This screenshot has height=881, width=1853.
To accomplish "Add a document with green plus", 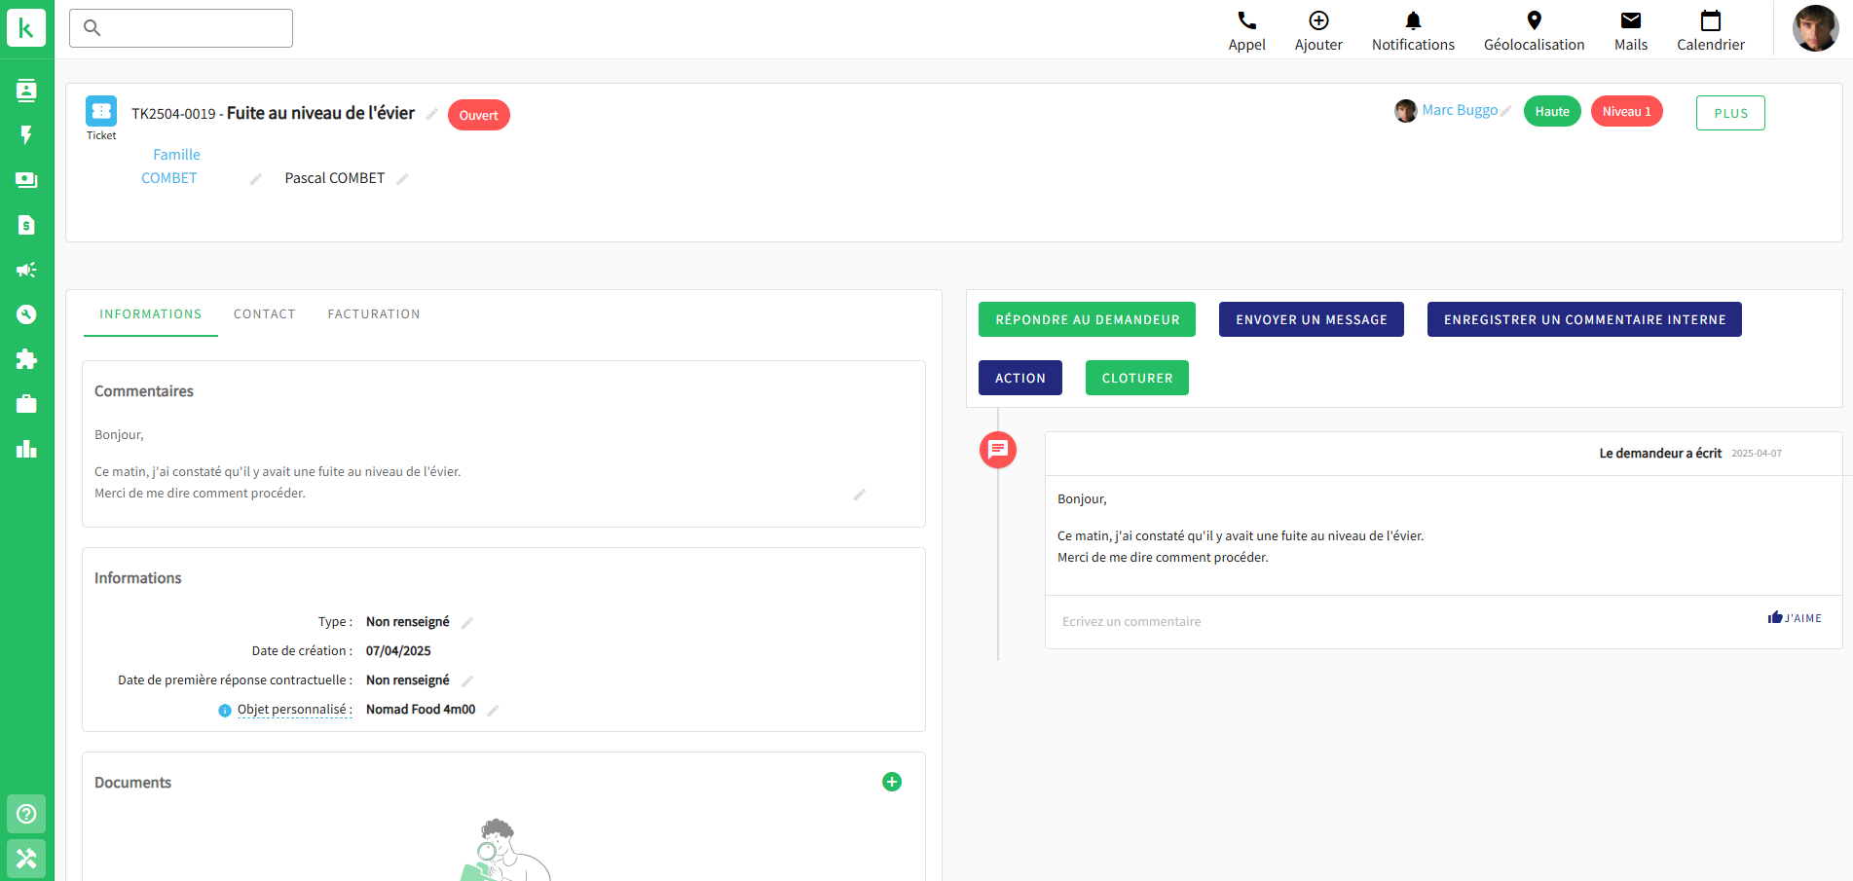I will [x=891, y=782].
